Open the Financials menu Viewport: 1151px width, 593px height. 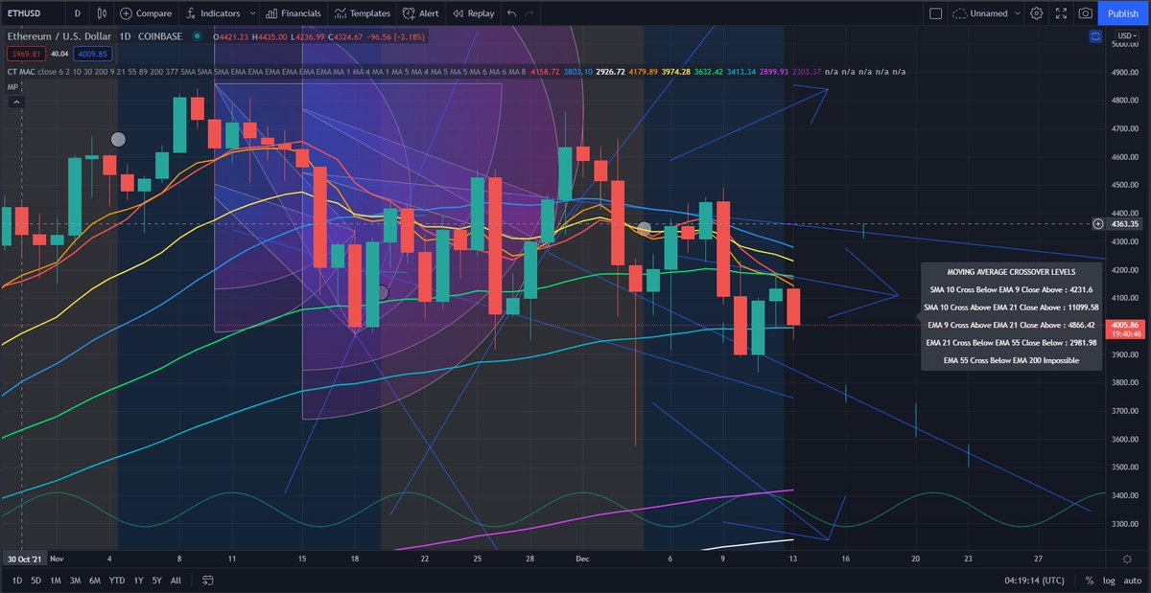tap(293, 13)
